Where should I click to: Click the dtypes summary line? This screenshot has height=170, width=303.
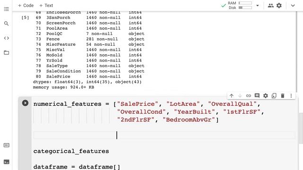coord(87,82)
